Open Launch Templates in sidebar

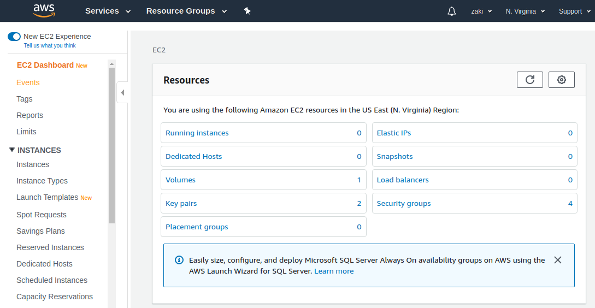[47, 197]
